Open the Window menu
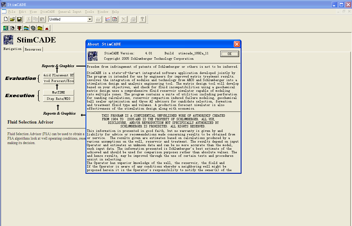 point(103,12)
